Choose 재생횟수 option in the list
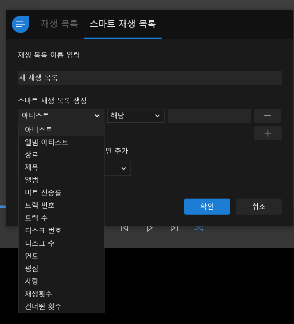294x324 pixels. (61, 294)
